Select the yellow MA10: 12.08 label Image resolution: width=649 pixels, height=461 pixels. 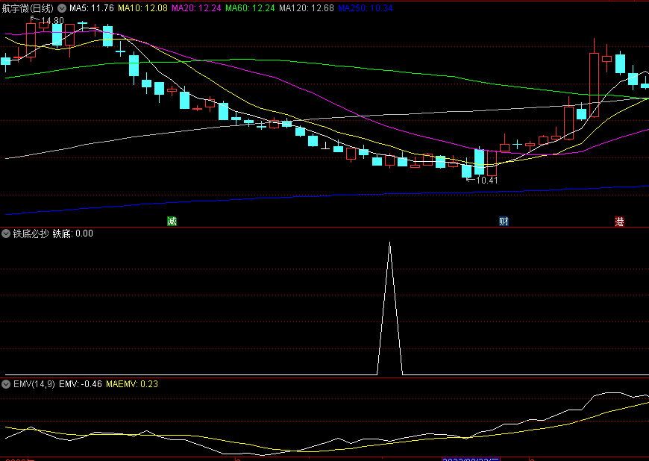(x=142, y=8)
